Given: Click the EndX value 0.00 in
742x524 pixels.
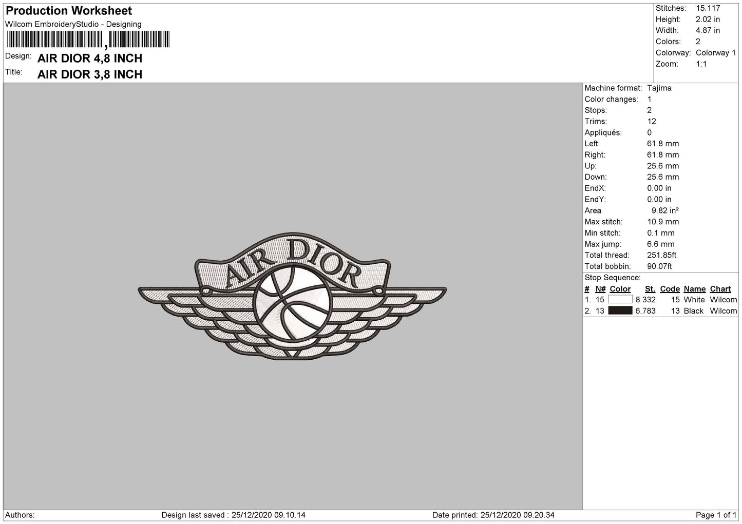Looking at the screenshot, I should pyautogui.click(x=659, y=189).
